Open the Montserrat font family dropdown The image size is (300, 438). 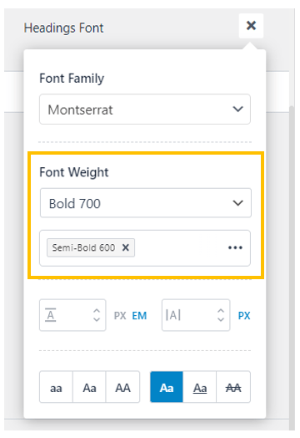click(145, 109)
